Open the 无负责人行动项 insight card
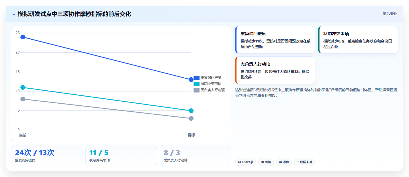The width and height of the screenshot is (409, 177). click(275, 70)
